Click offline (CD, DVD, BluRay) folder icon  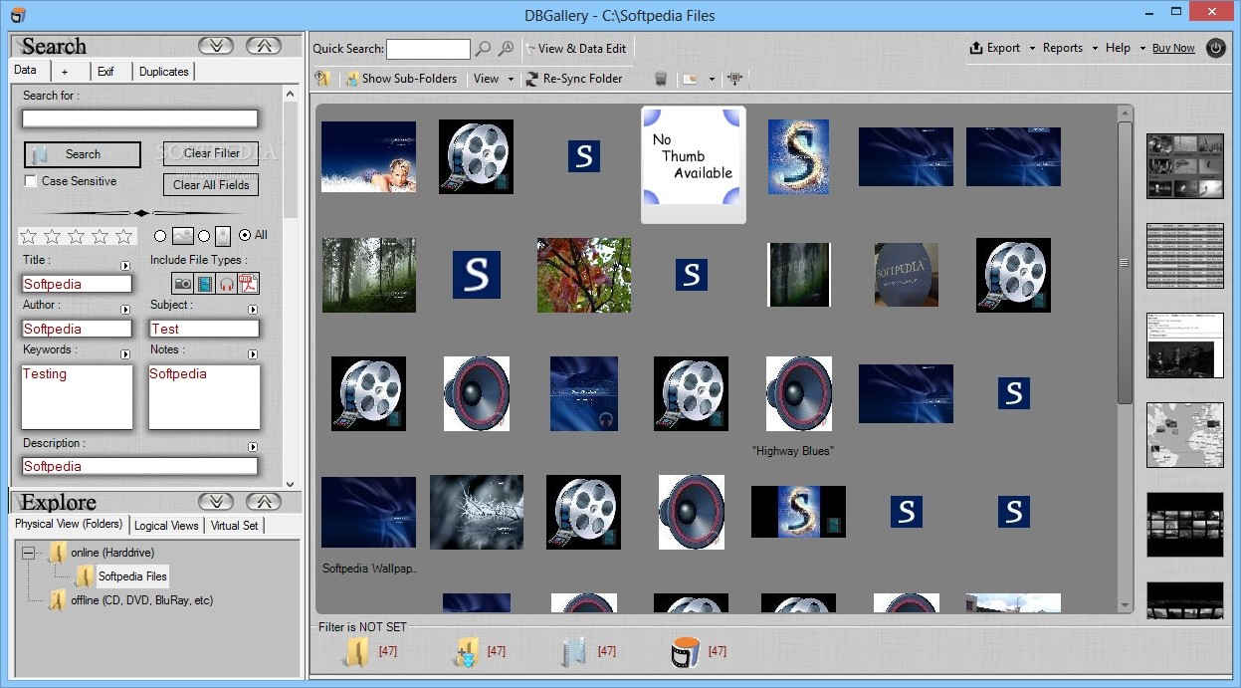click(58, 600)
